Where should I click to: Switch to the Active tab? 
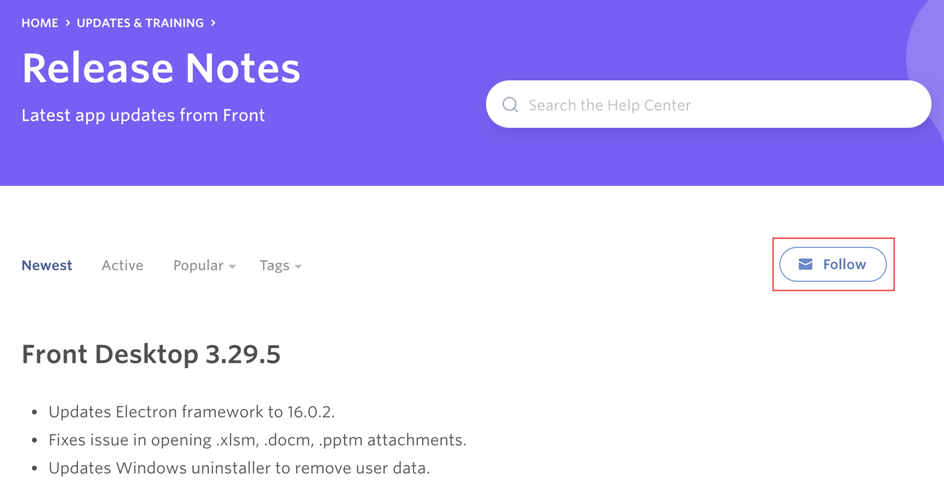[122, 266]
